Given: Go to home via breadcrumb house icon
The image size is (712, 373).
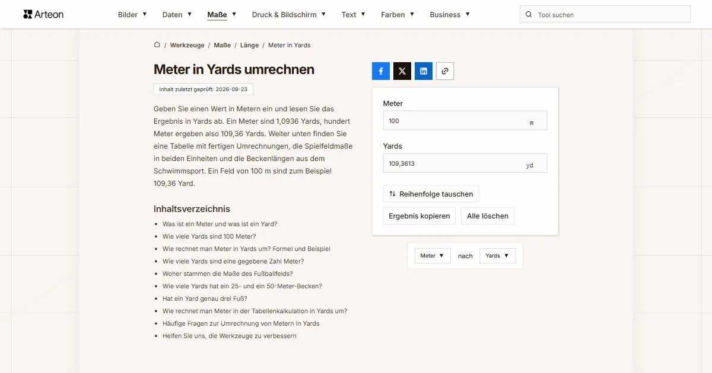Looking at the screenshot, I should pyautogui.click(x=157, y=44).
